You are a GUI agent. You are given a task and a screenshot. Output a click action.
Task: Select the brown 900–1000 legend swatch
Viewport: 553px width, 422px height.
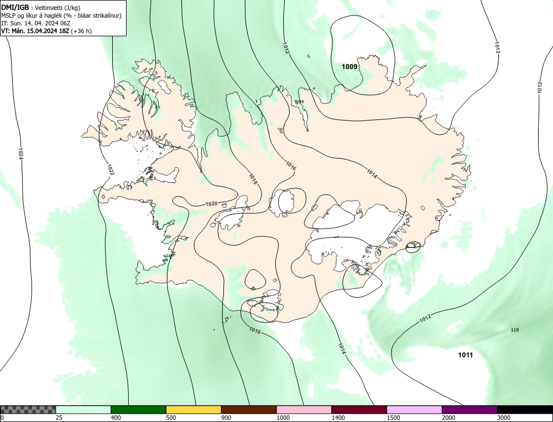(x=249, y=409)
